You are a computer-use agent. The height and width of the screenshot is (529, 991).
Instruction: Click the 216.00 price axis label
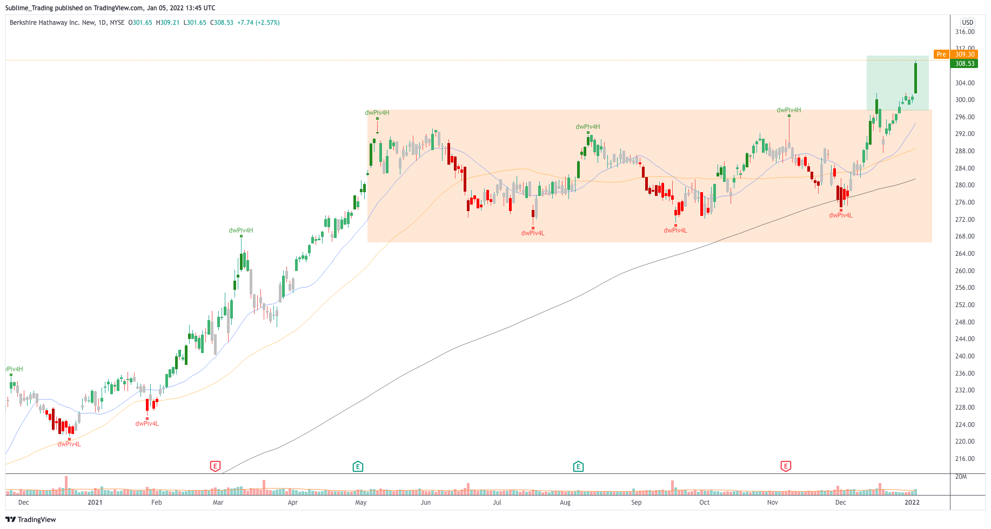pyautogui.click(x=965, y=459)
